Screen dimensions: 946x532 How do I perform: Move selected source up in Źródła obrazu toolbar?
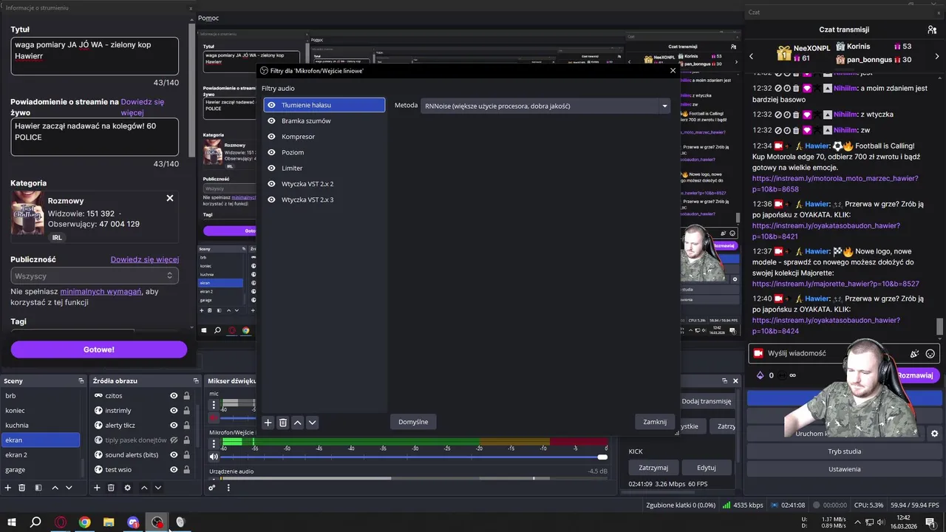(144, 488)
